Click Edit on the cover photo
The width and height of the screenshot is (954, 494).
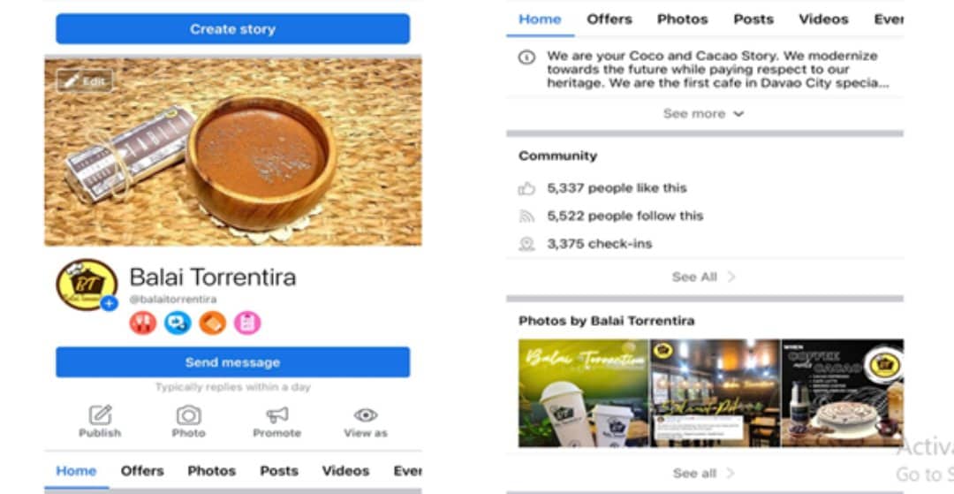pos(85,81)
